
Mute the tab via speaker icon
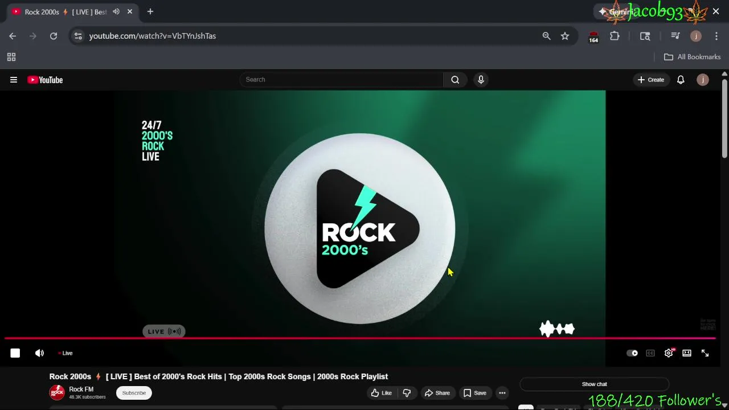[x=116, y=11]
